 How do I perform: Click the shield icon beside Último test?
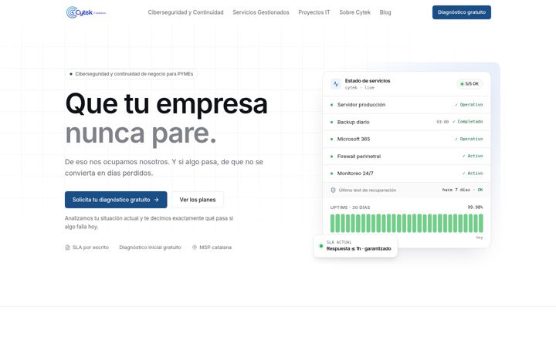pyautogui.click(x=333, y=190)
